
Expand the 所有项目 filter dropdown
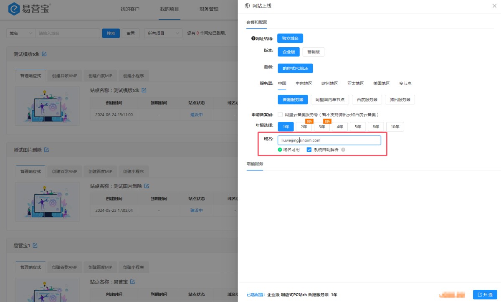[x=163, y=33]
